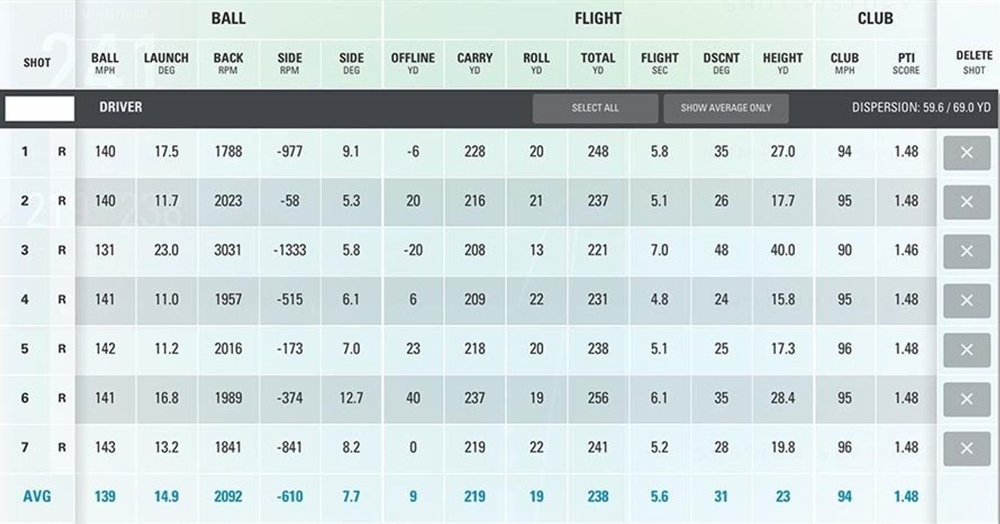Viewport: 1000px width, 524px height.
Task: Switch to the BALL data section
Action: tap(229, 19)
